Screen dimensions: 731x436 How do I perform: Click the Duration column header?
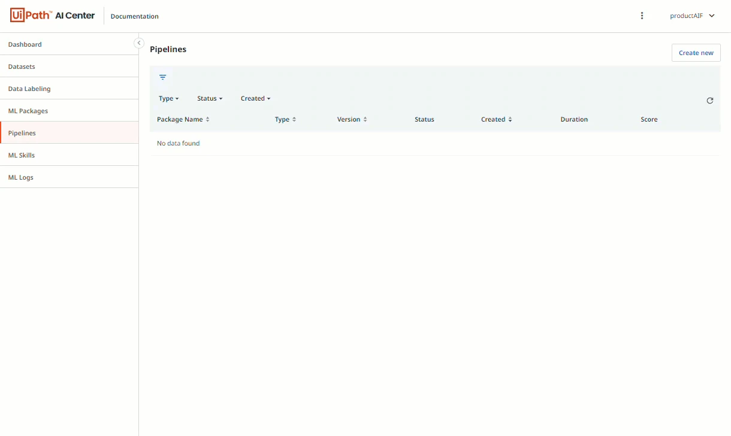(x=574, y=119)
